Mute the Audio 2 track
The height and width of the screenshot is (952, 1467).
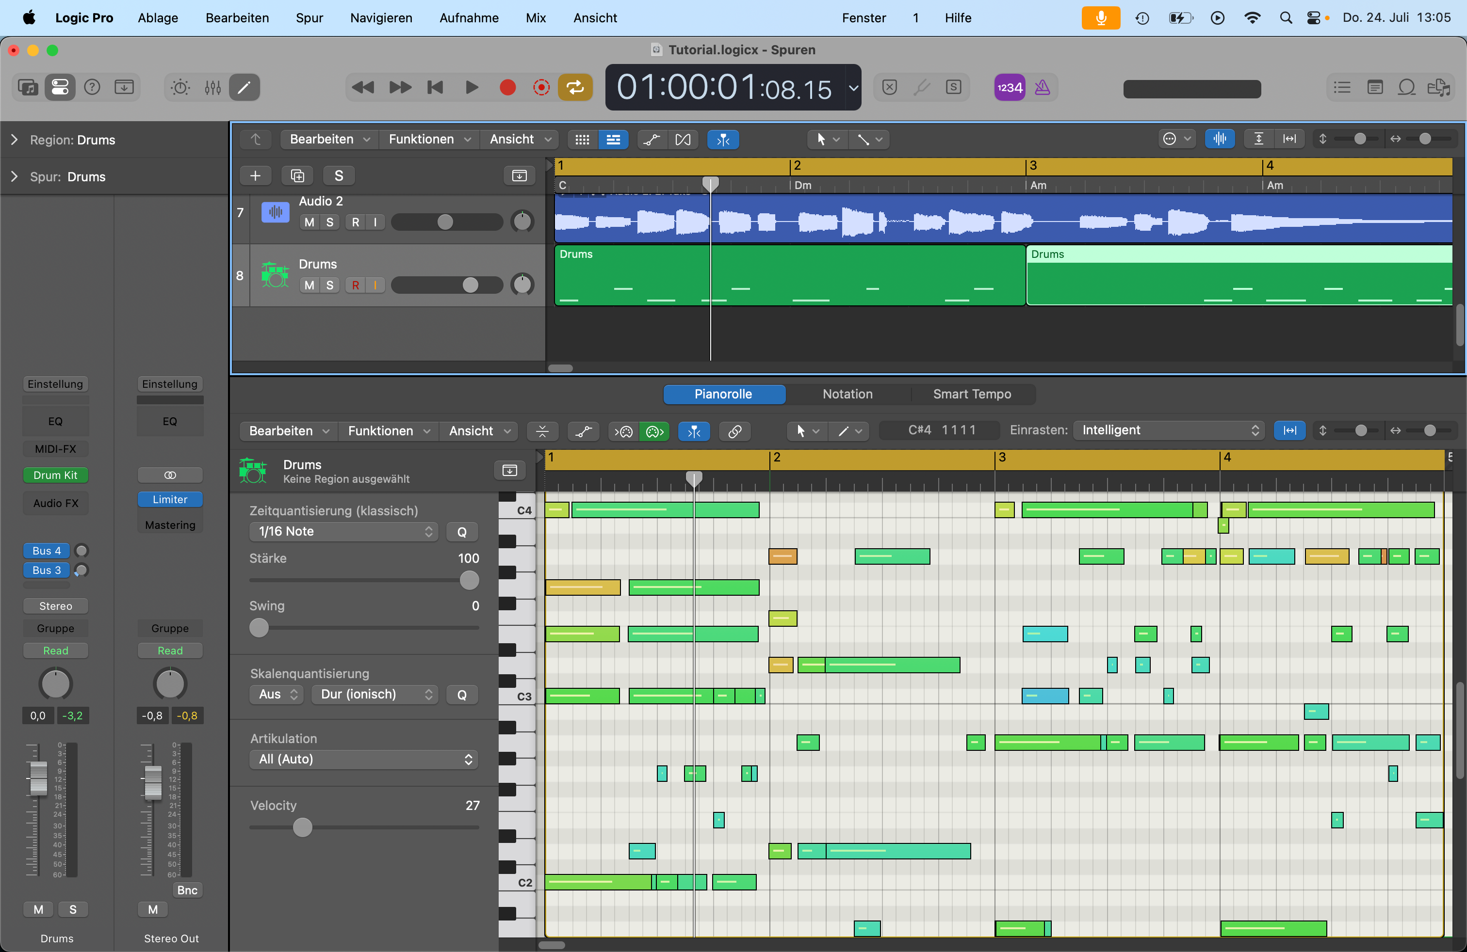(310, 222)
